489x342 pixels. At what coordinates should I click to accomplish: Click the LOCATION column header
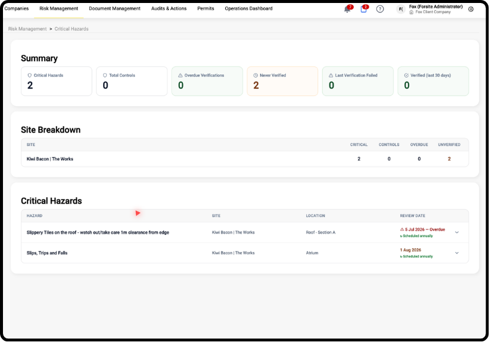tap(315, 216)
